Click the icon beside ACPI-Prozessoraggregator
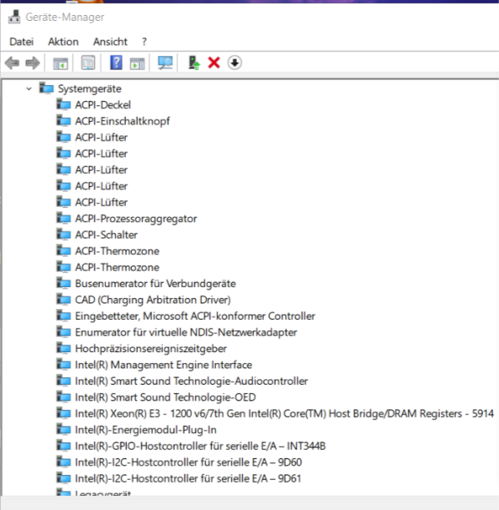Screen dimensions: 499x510 click(x=63, y=218)
